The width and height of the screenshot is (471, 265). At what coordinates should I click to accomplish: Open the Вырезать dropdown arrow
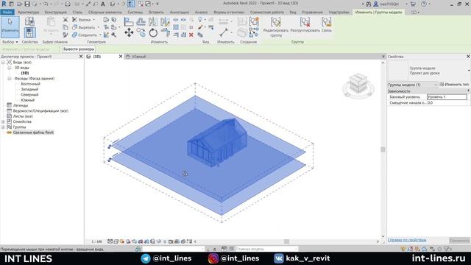(x=98, y=27)
